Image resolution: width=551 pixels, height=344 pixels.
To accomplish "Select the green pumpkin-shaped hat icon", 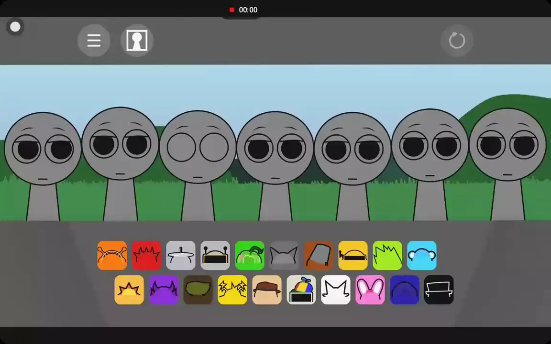I will click(x=250, y=256).
